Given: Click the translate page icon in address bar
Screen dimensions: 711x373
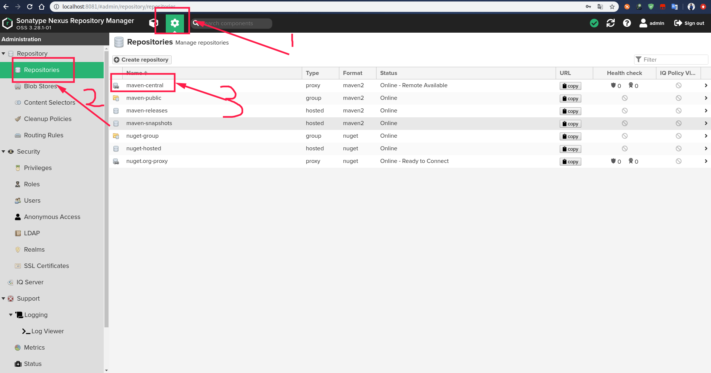Looking at the screenshot, I should coord(600,7).
